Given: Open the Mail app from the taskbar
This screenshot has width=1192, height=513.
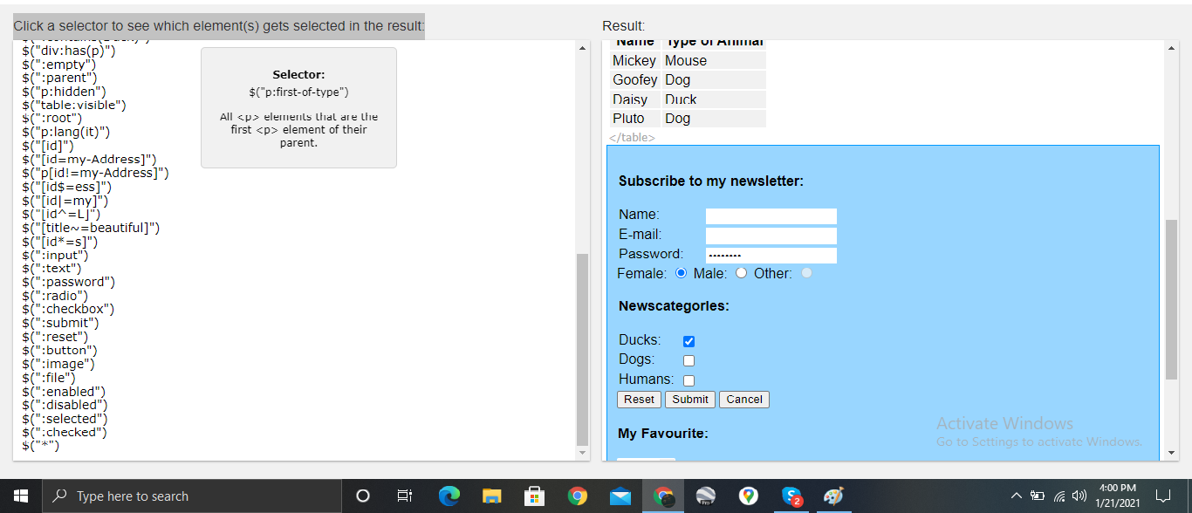Looking at the screenshot, I should tap(620, 496).
